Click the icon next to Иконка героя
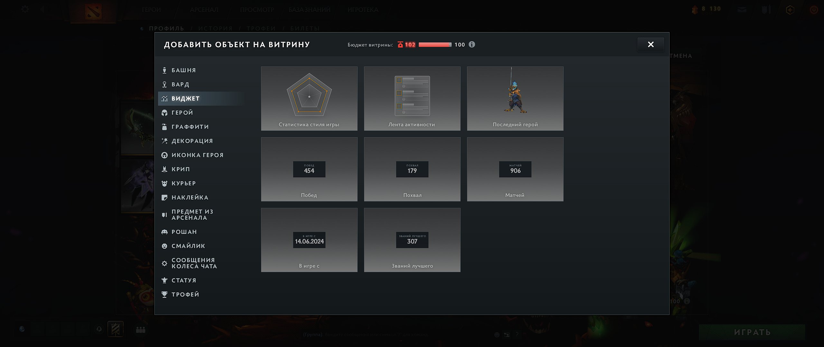Viewport: 824px width, 347px height. (x=164, y=155)
